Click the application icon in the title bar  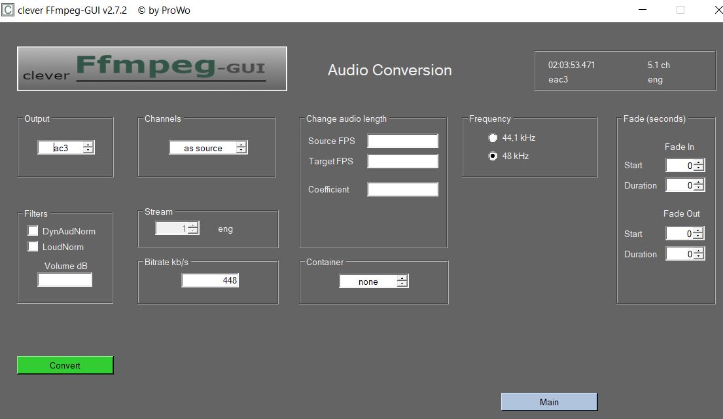point(8,10)
